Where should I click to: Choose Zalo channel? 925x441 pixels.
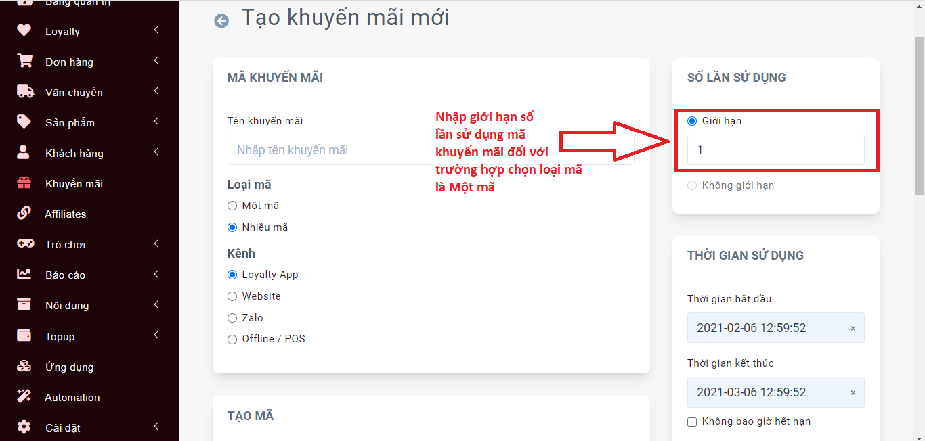(x=232, y=317)
